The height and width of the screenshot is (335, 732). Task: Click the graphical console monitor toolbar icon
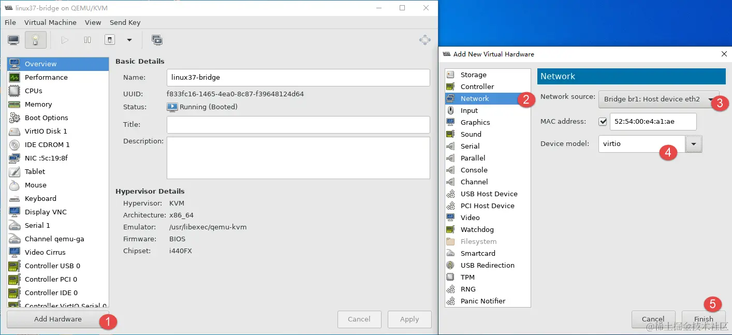(13, 40)
